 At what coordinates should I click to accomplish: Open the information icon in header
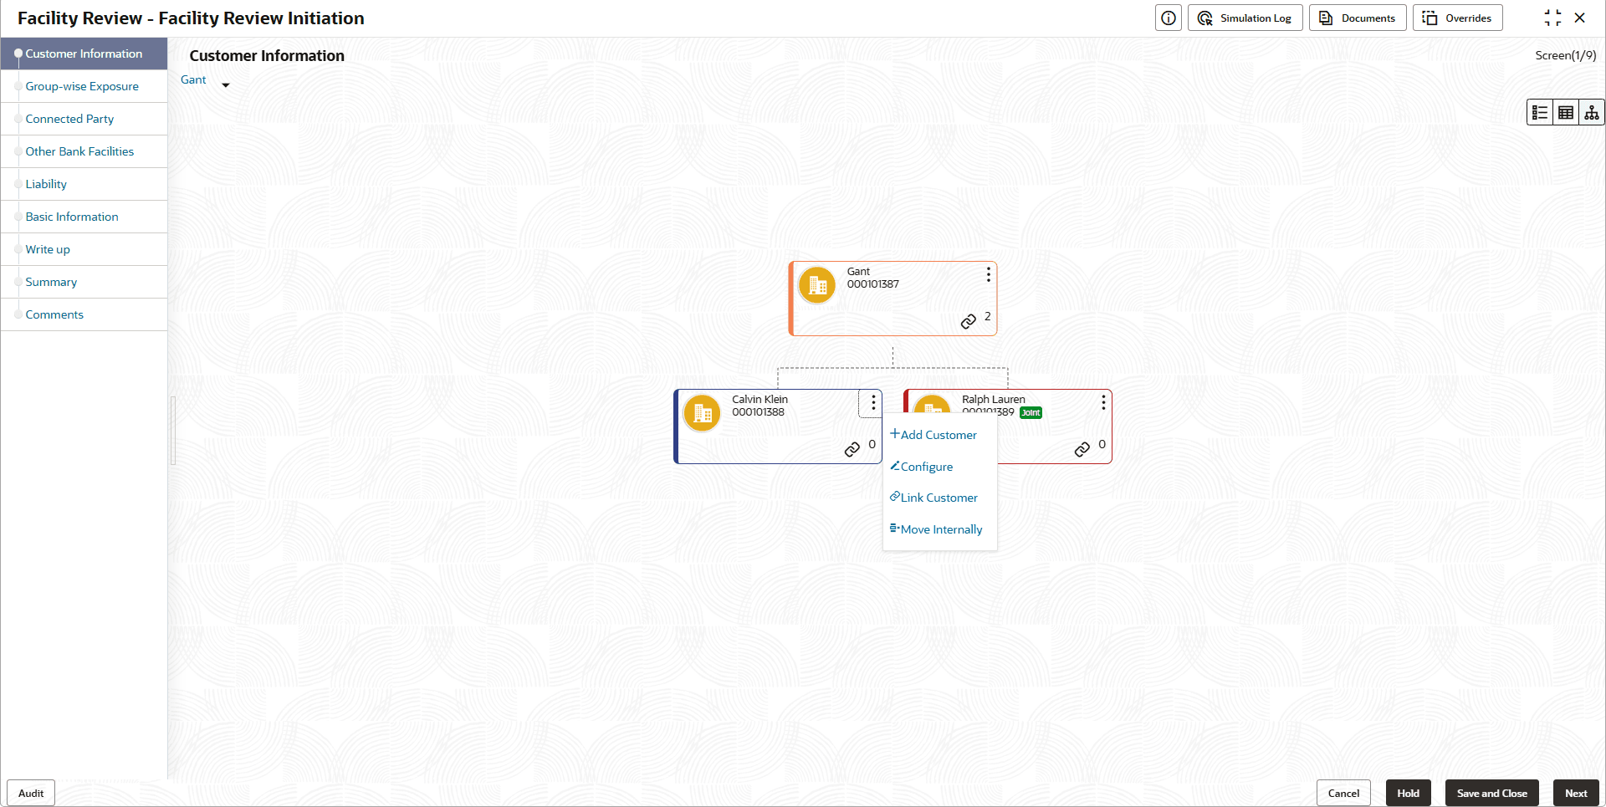tap(1169, 18)
